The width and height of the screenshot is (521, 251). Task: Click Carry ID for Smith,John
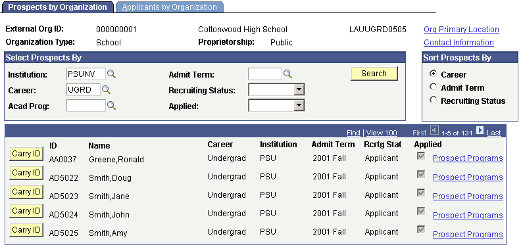[26, 211]
